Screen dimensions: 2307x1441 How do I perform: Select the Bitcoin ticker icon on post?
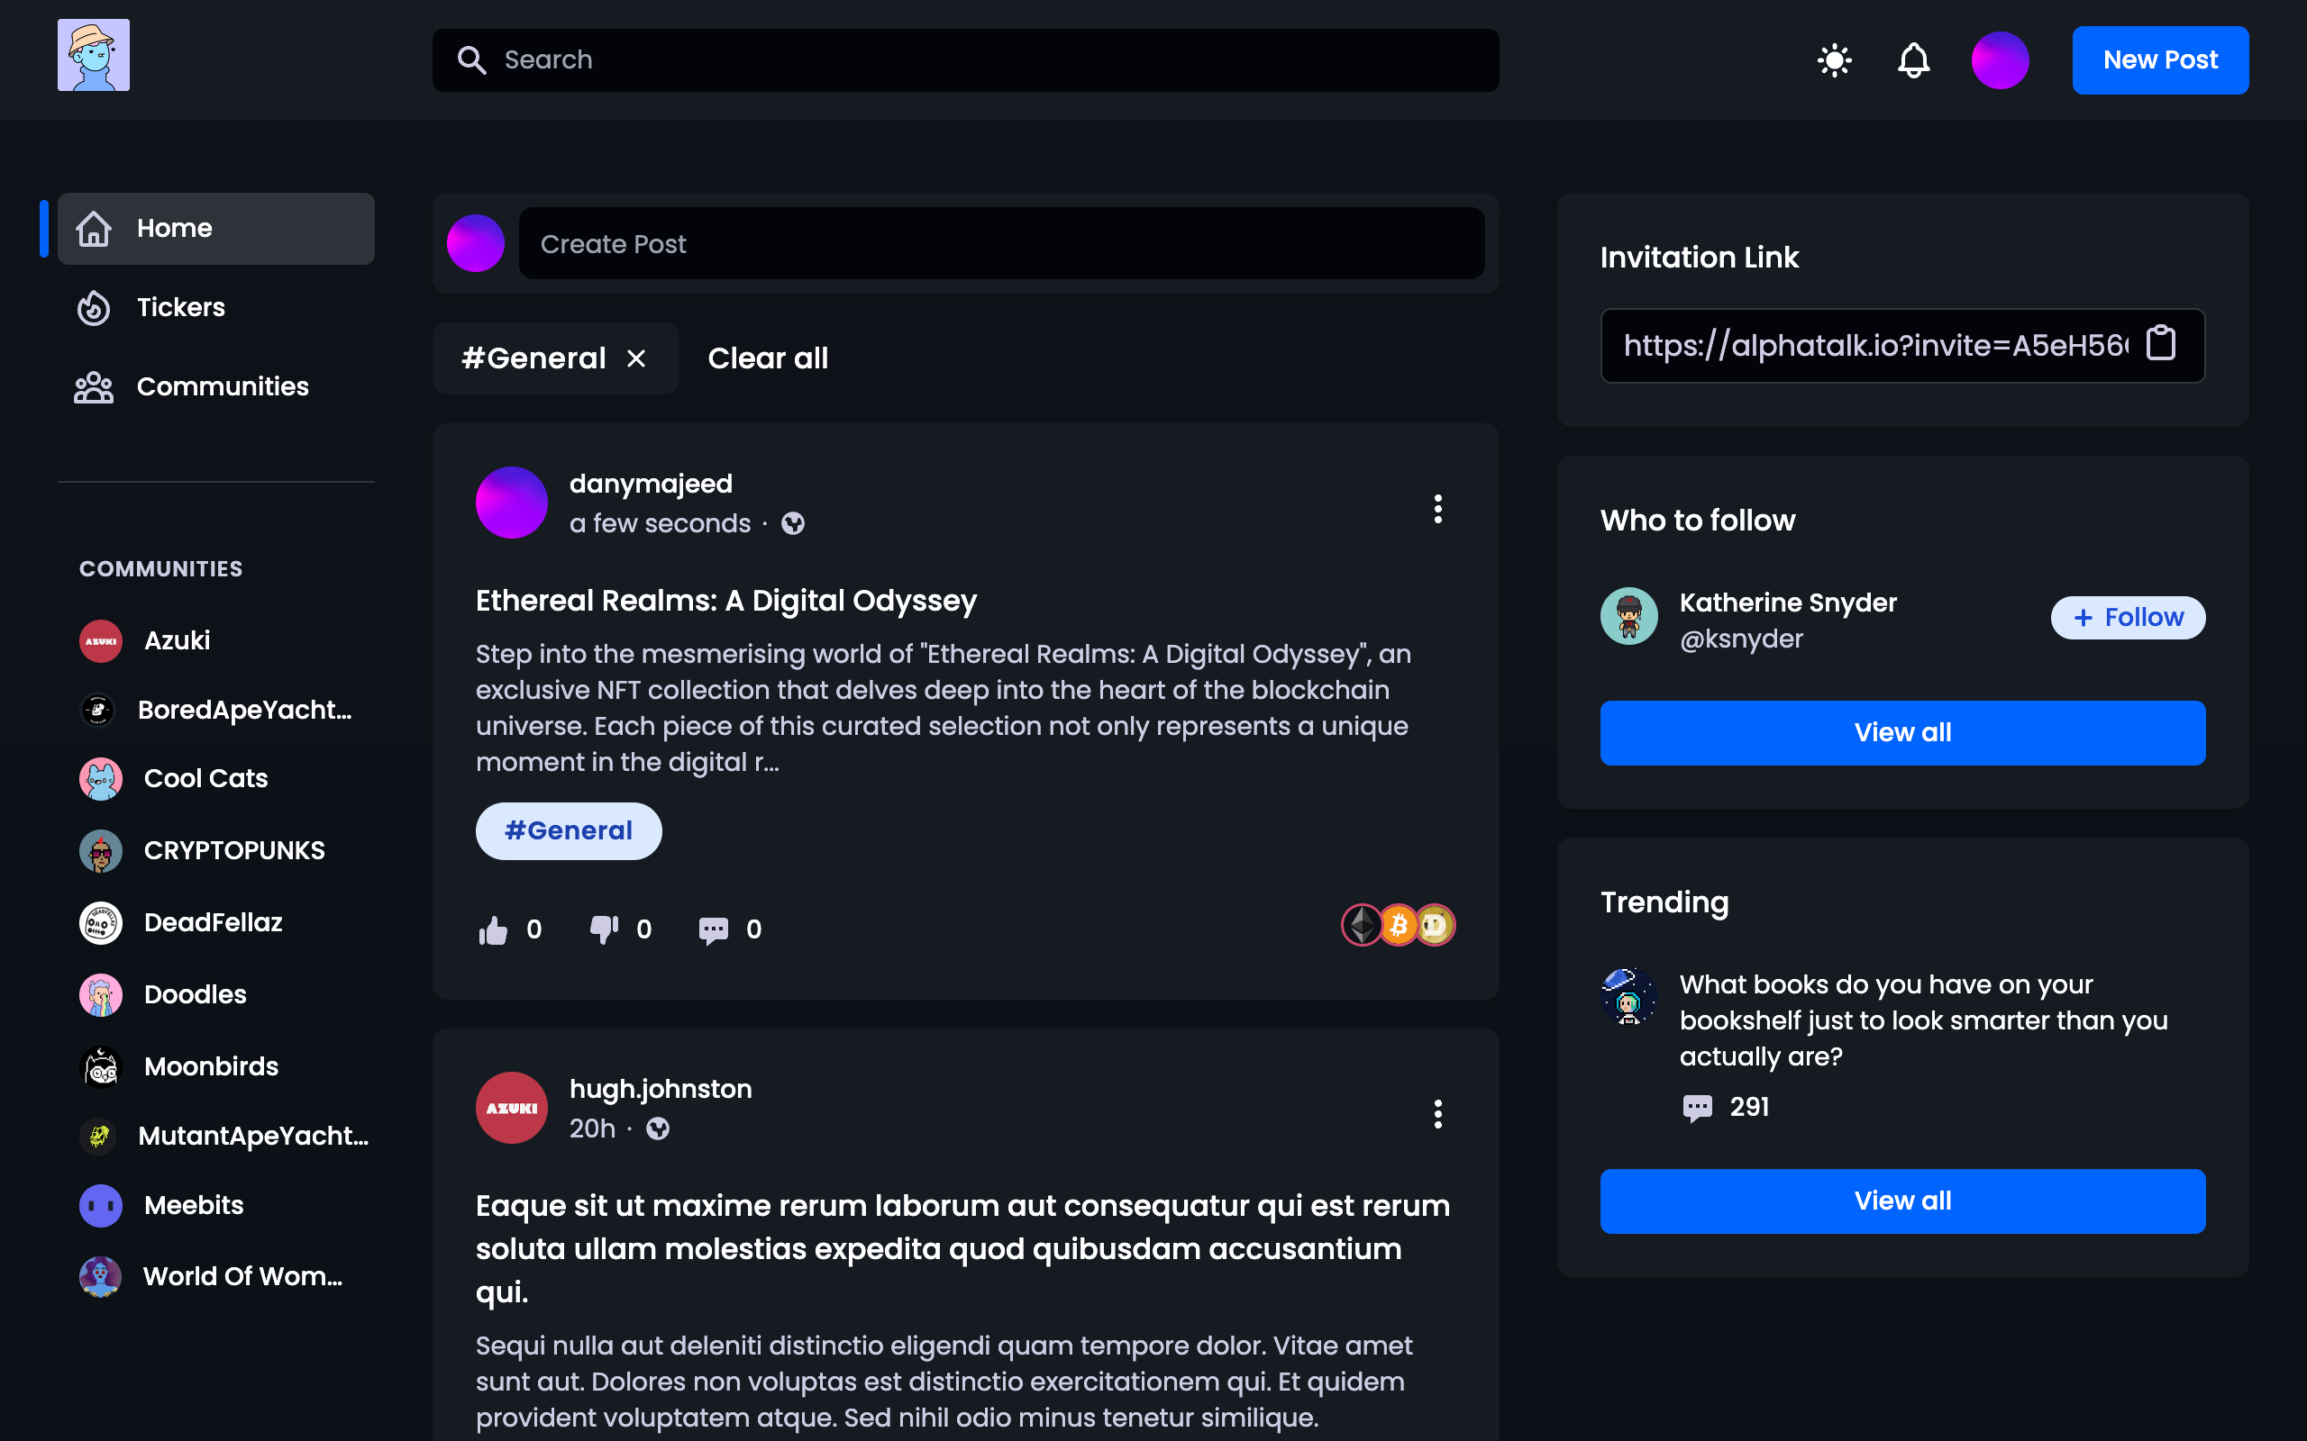tap(1399, 924)
